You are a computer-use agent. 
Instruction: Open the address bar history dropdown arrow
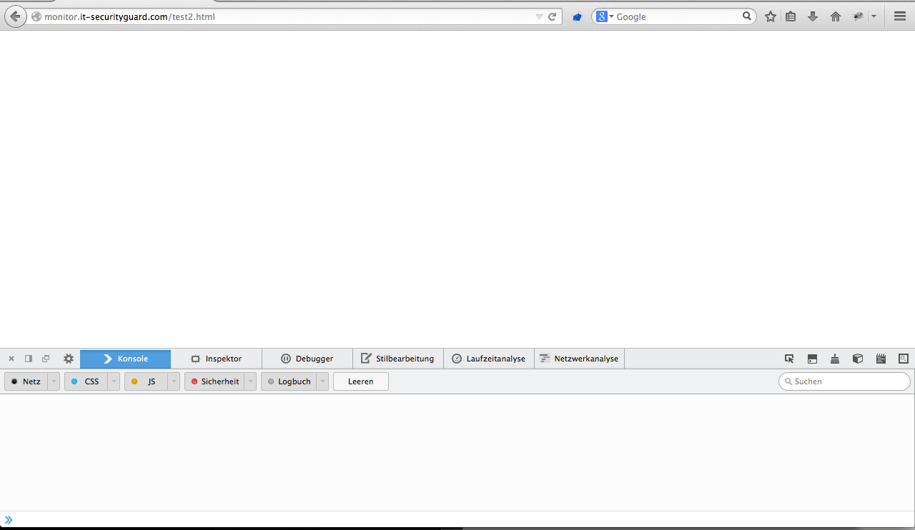pyautogui.click(x=539, y=16)
